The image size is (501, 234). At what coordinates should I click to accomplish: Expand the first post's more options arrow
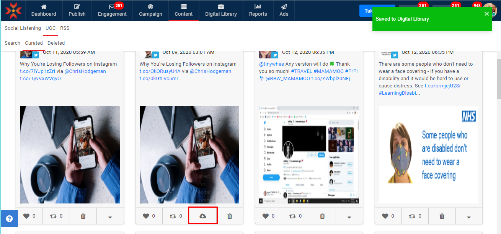110,217
